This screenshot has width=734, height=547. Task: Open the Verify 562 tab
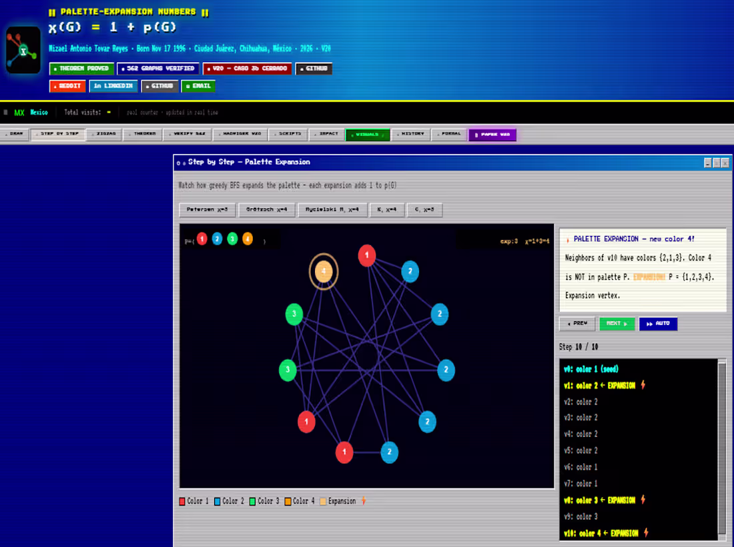pos(188,134)
